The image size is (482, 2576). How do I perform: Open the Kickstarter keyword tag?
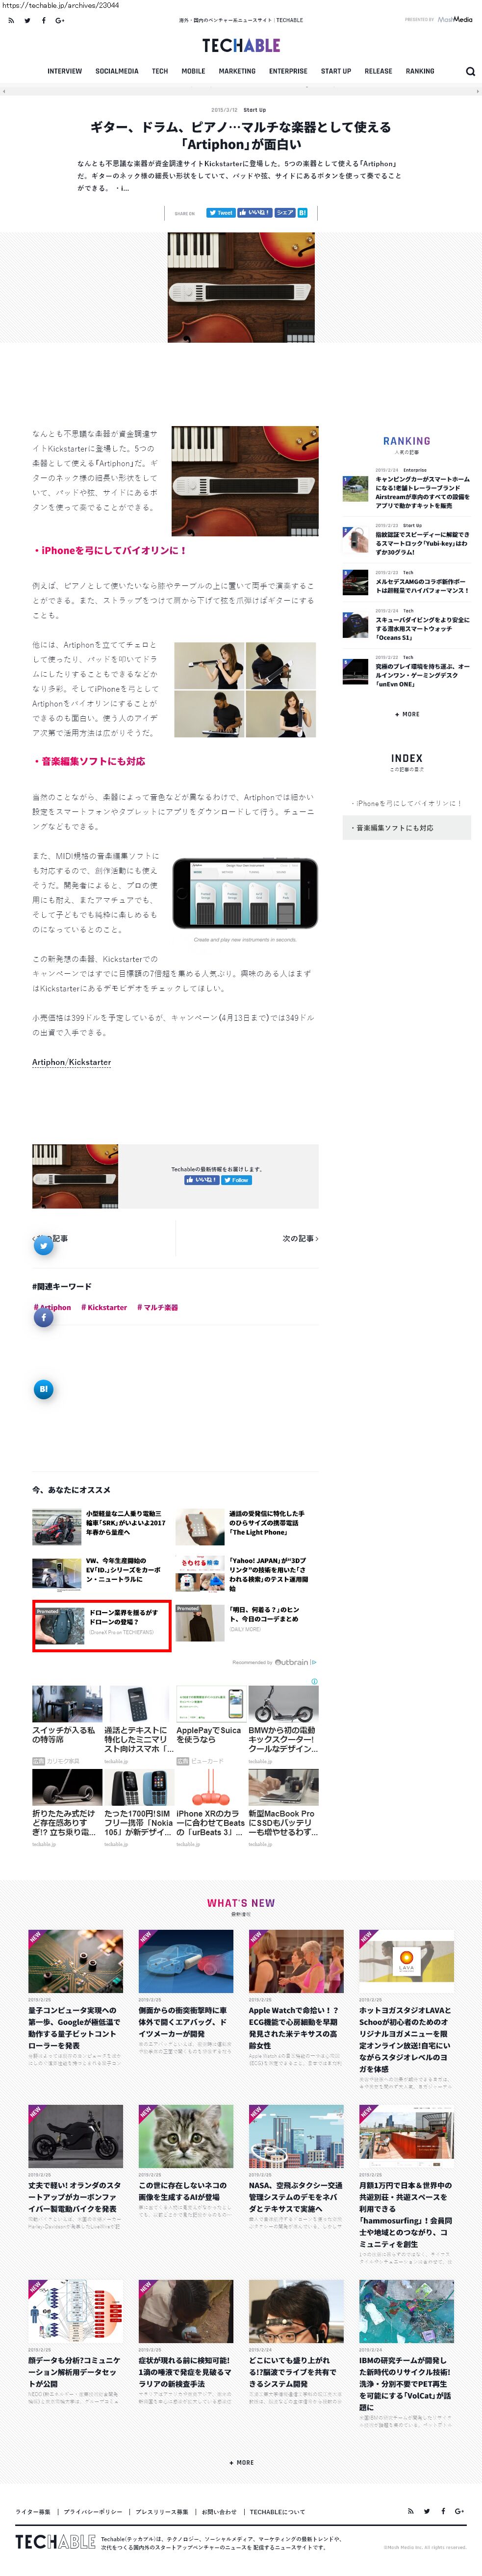pos(104,1307)
